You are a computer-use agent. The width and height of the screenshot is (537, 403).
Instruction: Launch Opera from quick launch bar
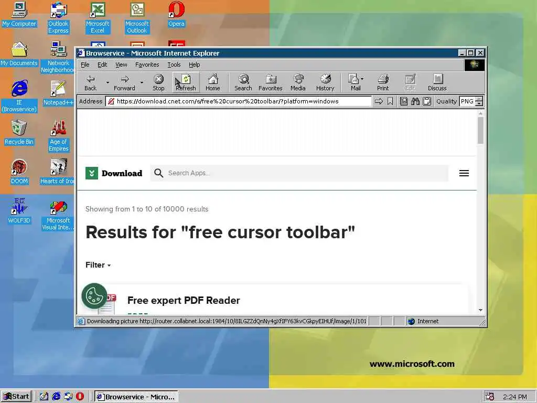click(x=80, y=397)
